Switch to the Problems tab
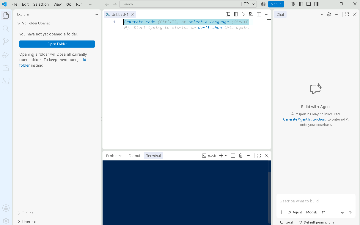 (x=114, y=156)
